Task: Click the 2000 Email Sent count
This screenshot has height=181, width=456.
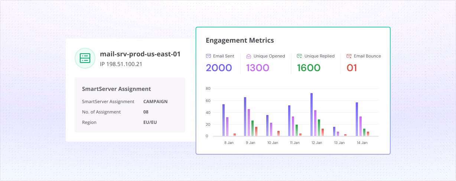Action: [219, 68]
